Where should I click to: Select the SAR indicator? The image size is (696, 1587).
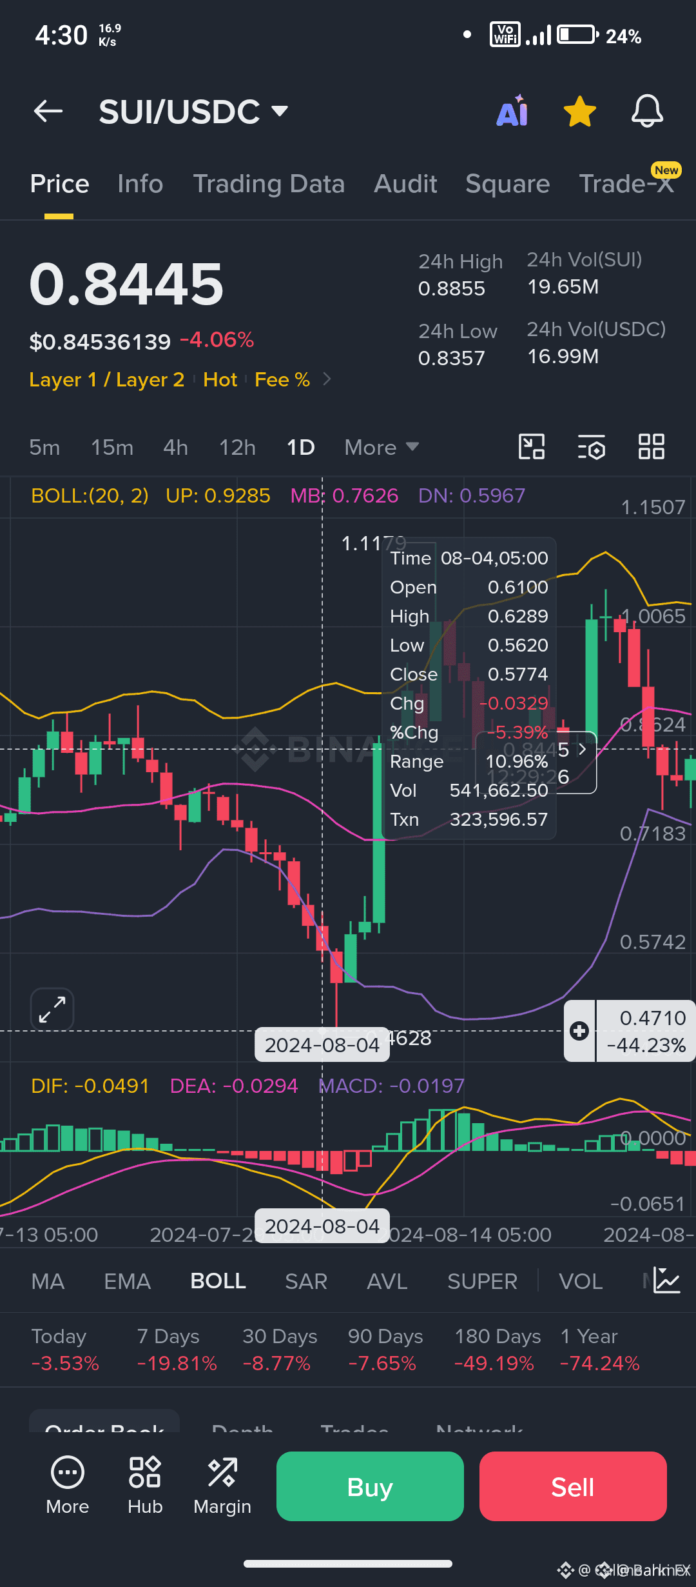pos(306,1281)
